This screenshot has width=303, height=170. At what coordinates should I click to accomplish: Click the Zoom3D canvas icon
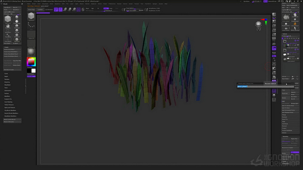[274, 73]
